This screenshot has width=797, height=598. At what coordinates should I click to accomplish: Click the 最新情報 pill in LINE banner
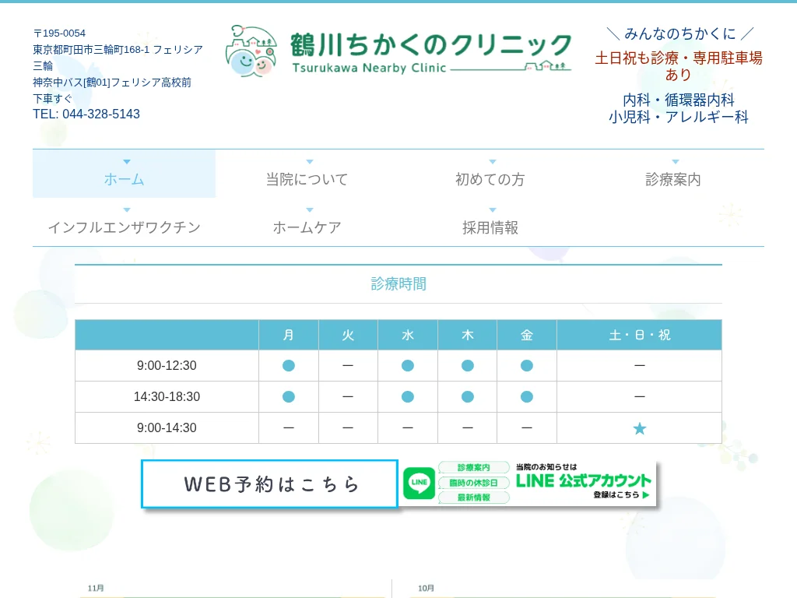(474, 498)
